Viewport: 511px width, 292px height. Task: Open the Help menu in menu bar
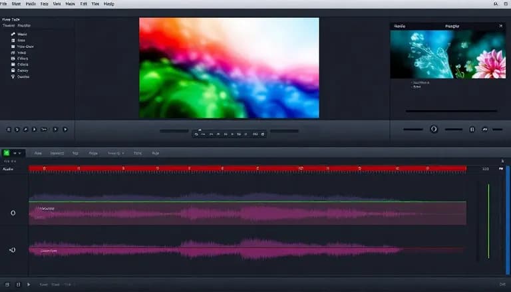109,4
